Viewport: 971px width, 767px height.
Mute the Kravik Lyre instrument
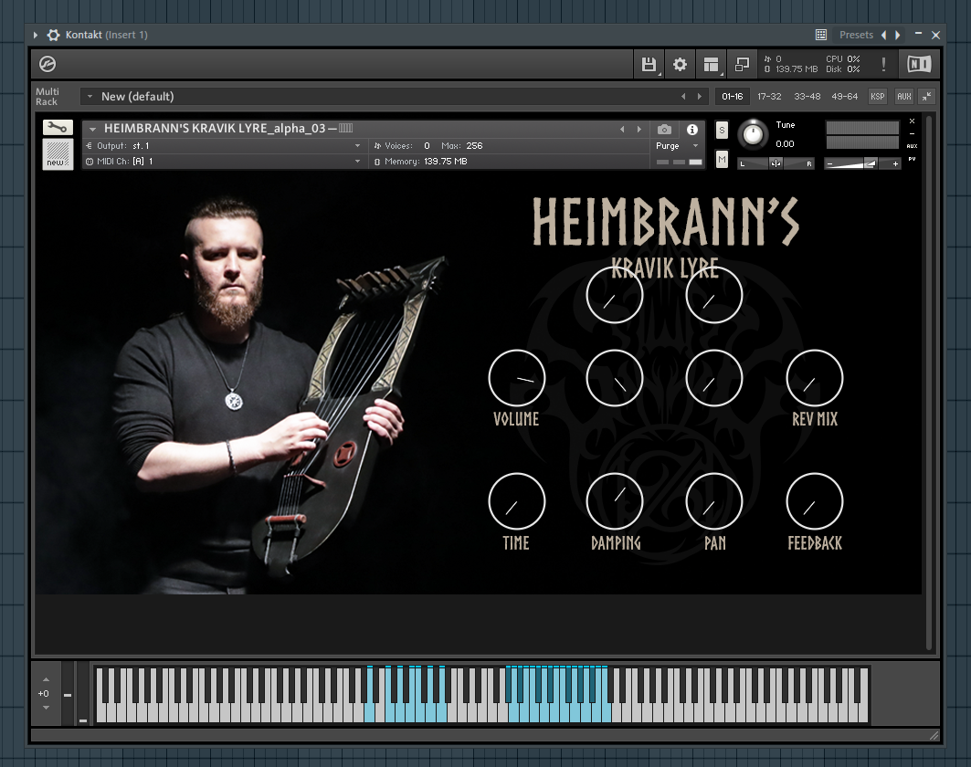tap(722, 158)
